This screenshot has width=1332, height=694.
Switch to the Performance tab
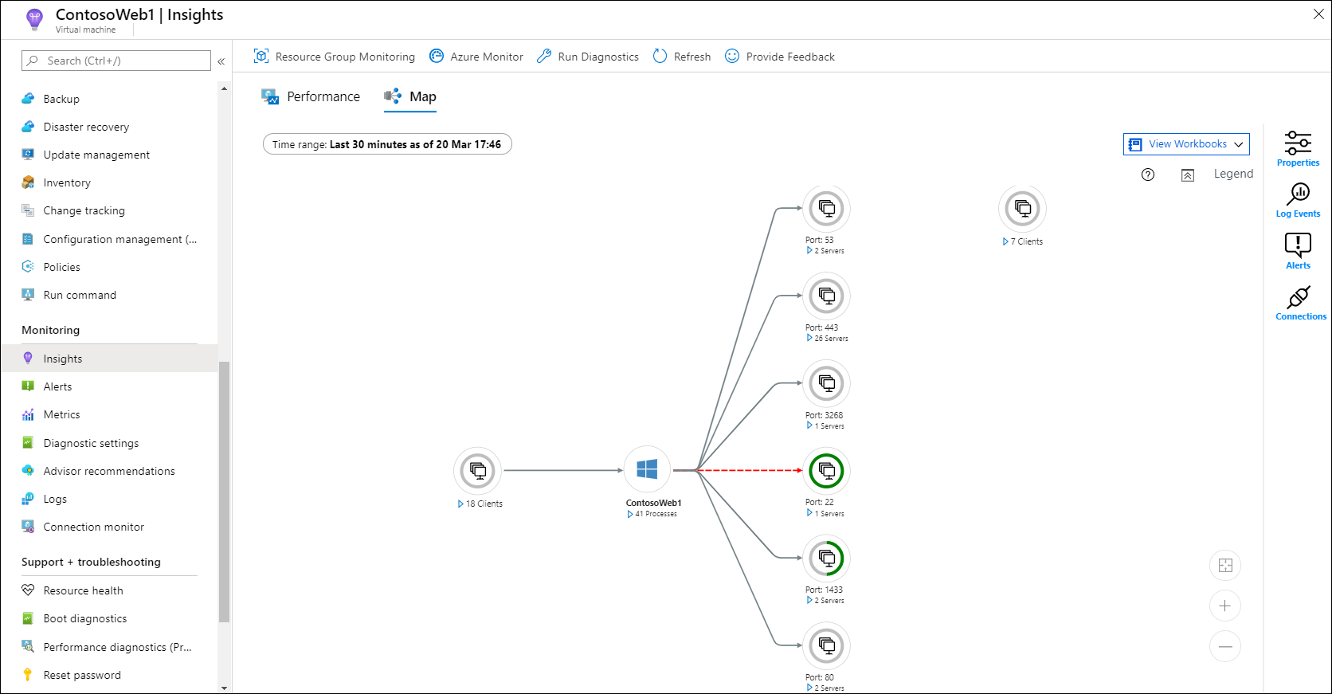[311, 96]
